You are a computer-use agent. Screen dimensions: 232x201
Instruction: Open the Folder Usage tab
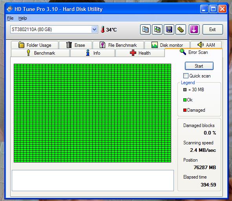[35, 45]
